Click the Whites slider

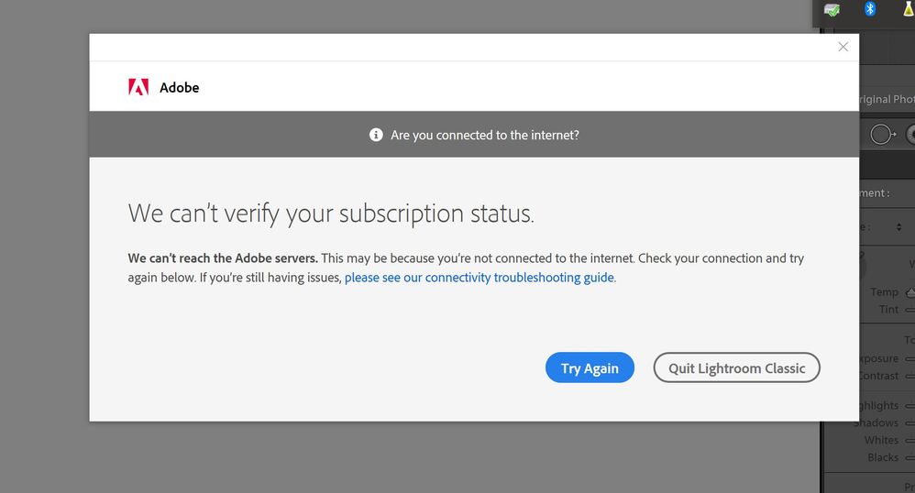click(x=909, y=441)
